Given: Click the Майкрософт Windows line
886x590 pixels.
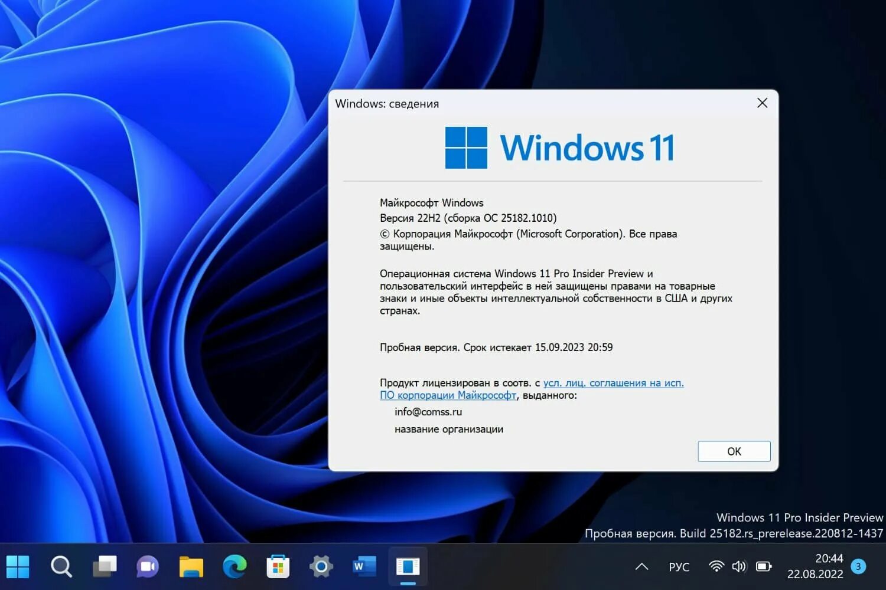Looking at the screenshot, I should (x=431, y=203).
